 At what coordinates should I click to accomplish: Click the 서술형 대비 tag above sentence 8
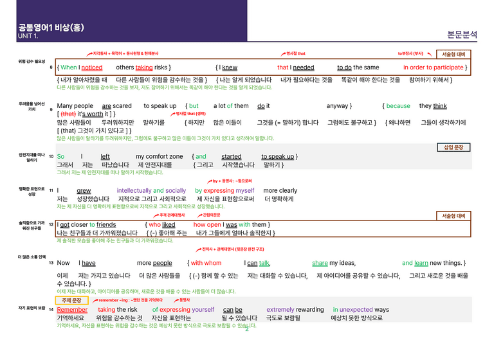[453, 54]
